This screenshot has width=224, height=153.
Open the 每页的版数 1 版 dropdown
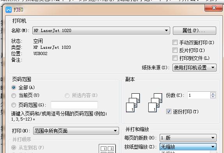[188, 138]
